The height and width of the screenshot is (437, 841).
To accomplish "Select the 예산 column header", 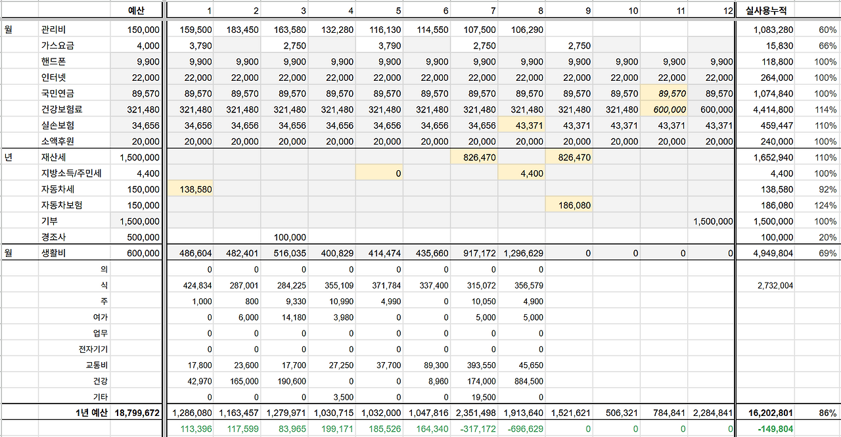I will tap(136, 11).
